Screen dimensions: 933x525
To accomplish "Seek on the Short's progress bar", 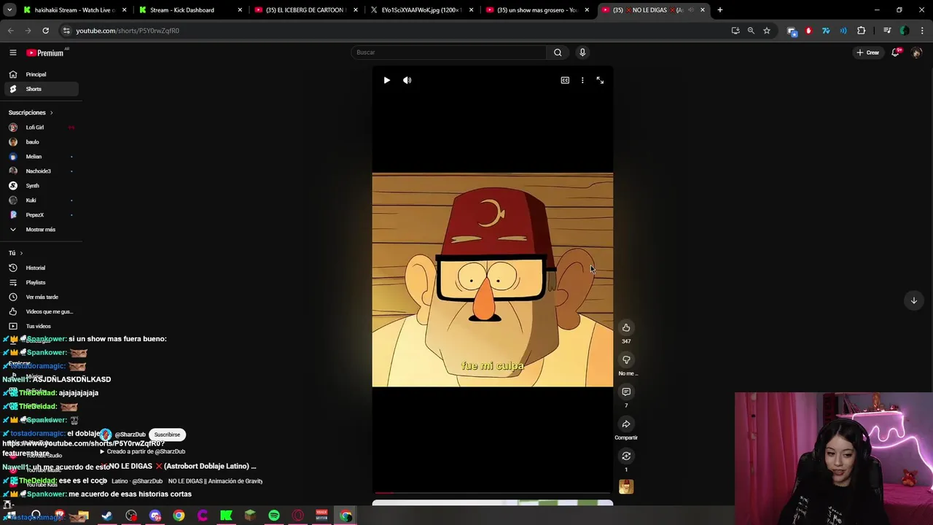I will [493, 493].
